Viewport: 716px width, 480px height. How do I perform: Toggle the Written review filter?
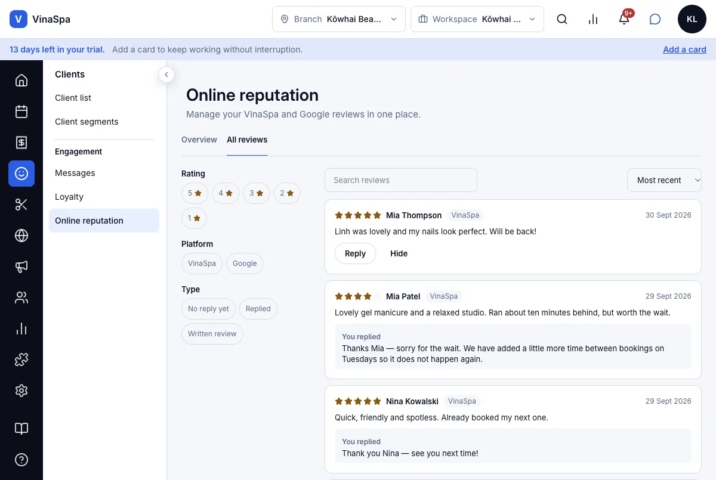tap(212, 334)
